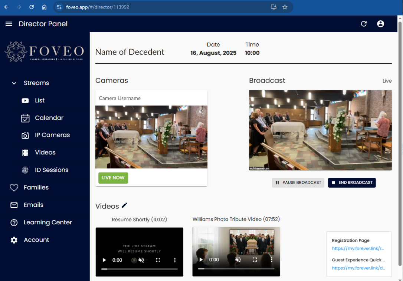Open the hamburger navigation menu
403x281 pixels.
click(9, 24)
